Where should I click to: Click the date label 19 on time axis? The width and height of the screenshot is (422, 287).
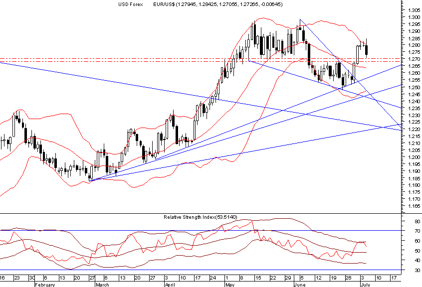(x=333, y=278)
